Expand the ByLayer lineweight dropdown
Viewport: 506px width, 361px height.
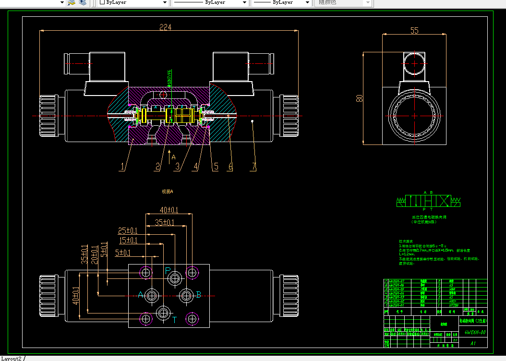click(x=281, y=2)
